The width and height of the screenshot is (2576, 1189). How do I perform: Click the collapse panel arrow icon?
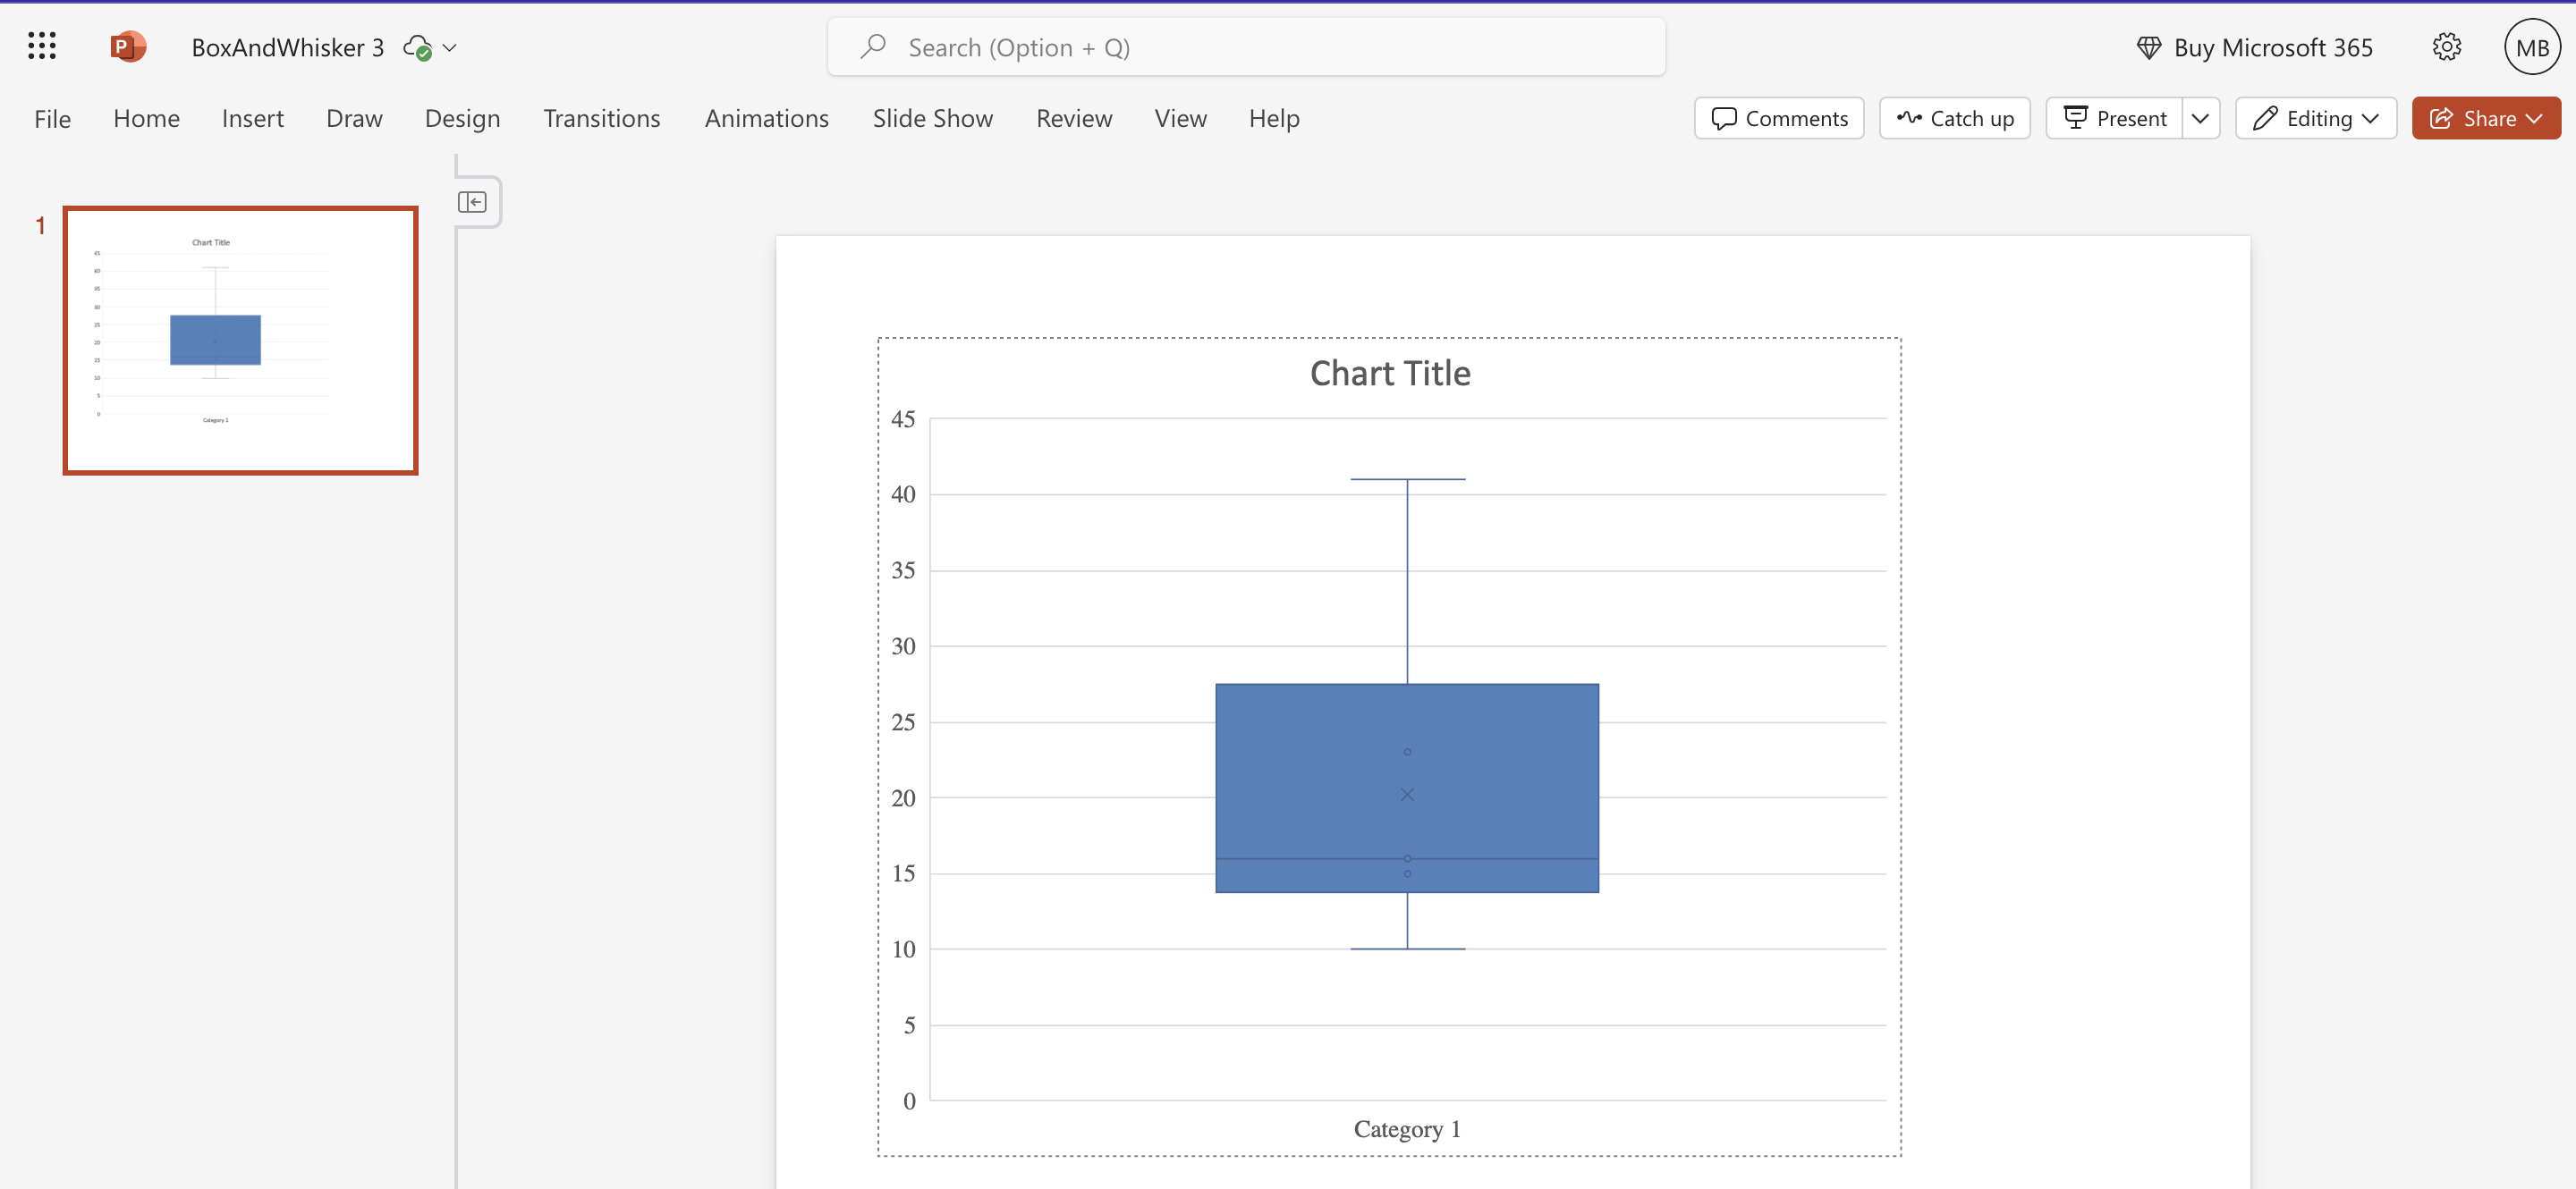477,200
